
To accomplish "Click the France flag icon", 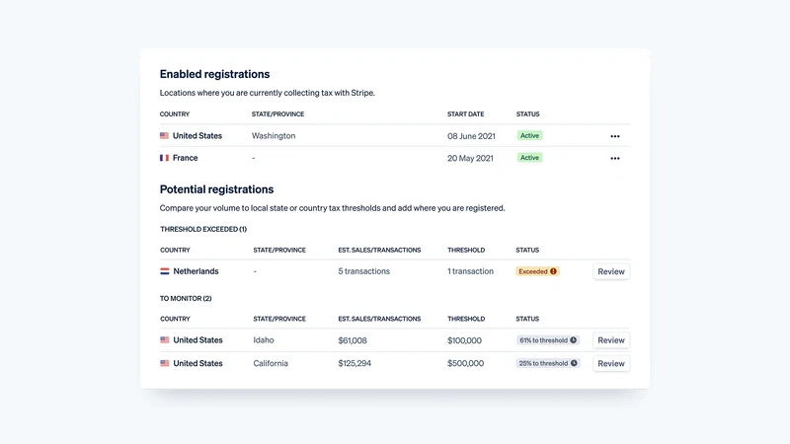I will coord(164,158).
